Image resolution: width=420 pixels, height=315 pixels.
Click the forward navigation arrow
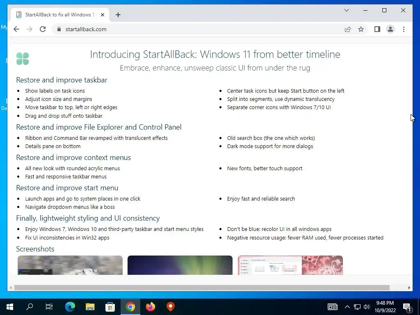tap(30, 29)
